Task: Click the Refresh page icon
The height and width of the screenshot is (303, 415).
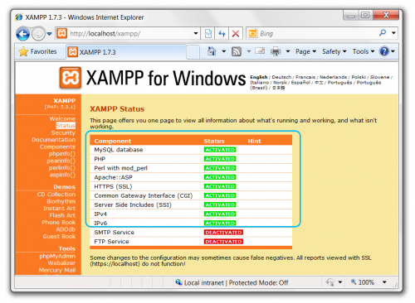Action: (x=222, y=34)
